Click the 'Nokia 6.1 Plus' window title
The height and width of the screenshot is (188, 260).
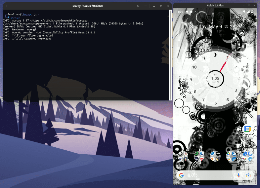click(215, 6)
